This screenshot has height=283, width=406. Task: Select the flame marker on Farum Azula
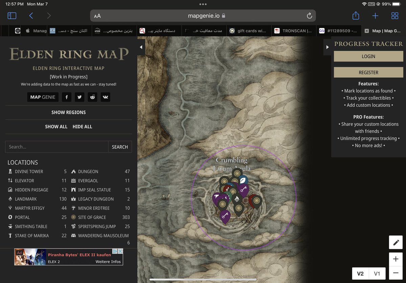[x=237, y=199]
